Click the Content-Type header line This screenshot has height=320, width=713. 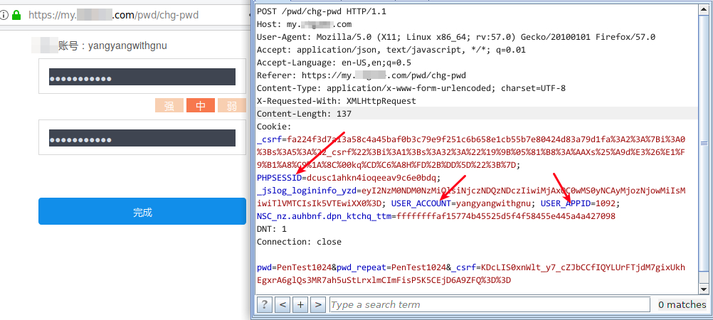pos(411,88)
